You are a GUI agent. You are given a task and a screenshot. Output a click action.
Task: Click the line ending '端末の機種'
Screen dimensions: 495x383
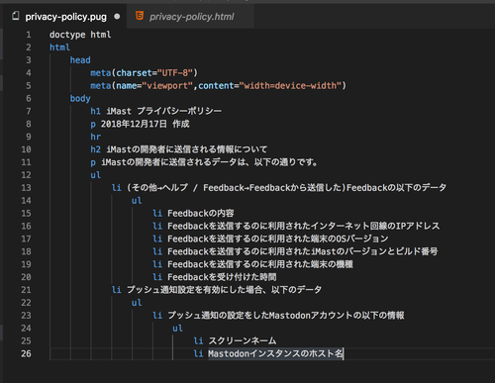pyautogui.click(x=253, y=264)
